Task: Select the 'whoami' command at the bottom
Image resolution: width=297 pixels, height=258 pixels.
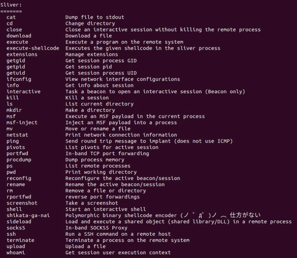Action: tap(16, 253)
